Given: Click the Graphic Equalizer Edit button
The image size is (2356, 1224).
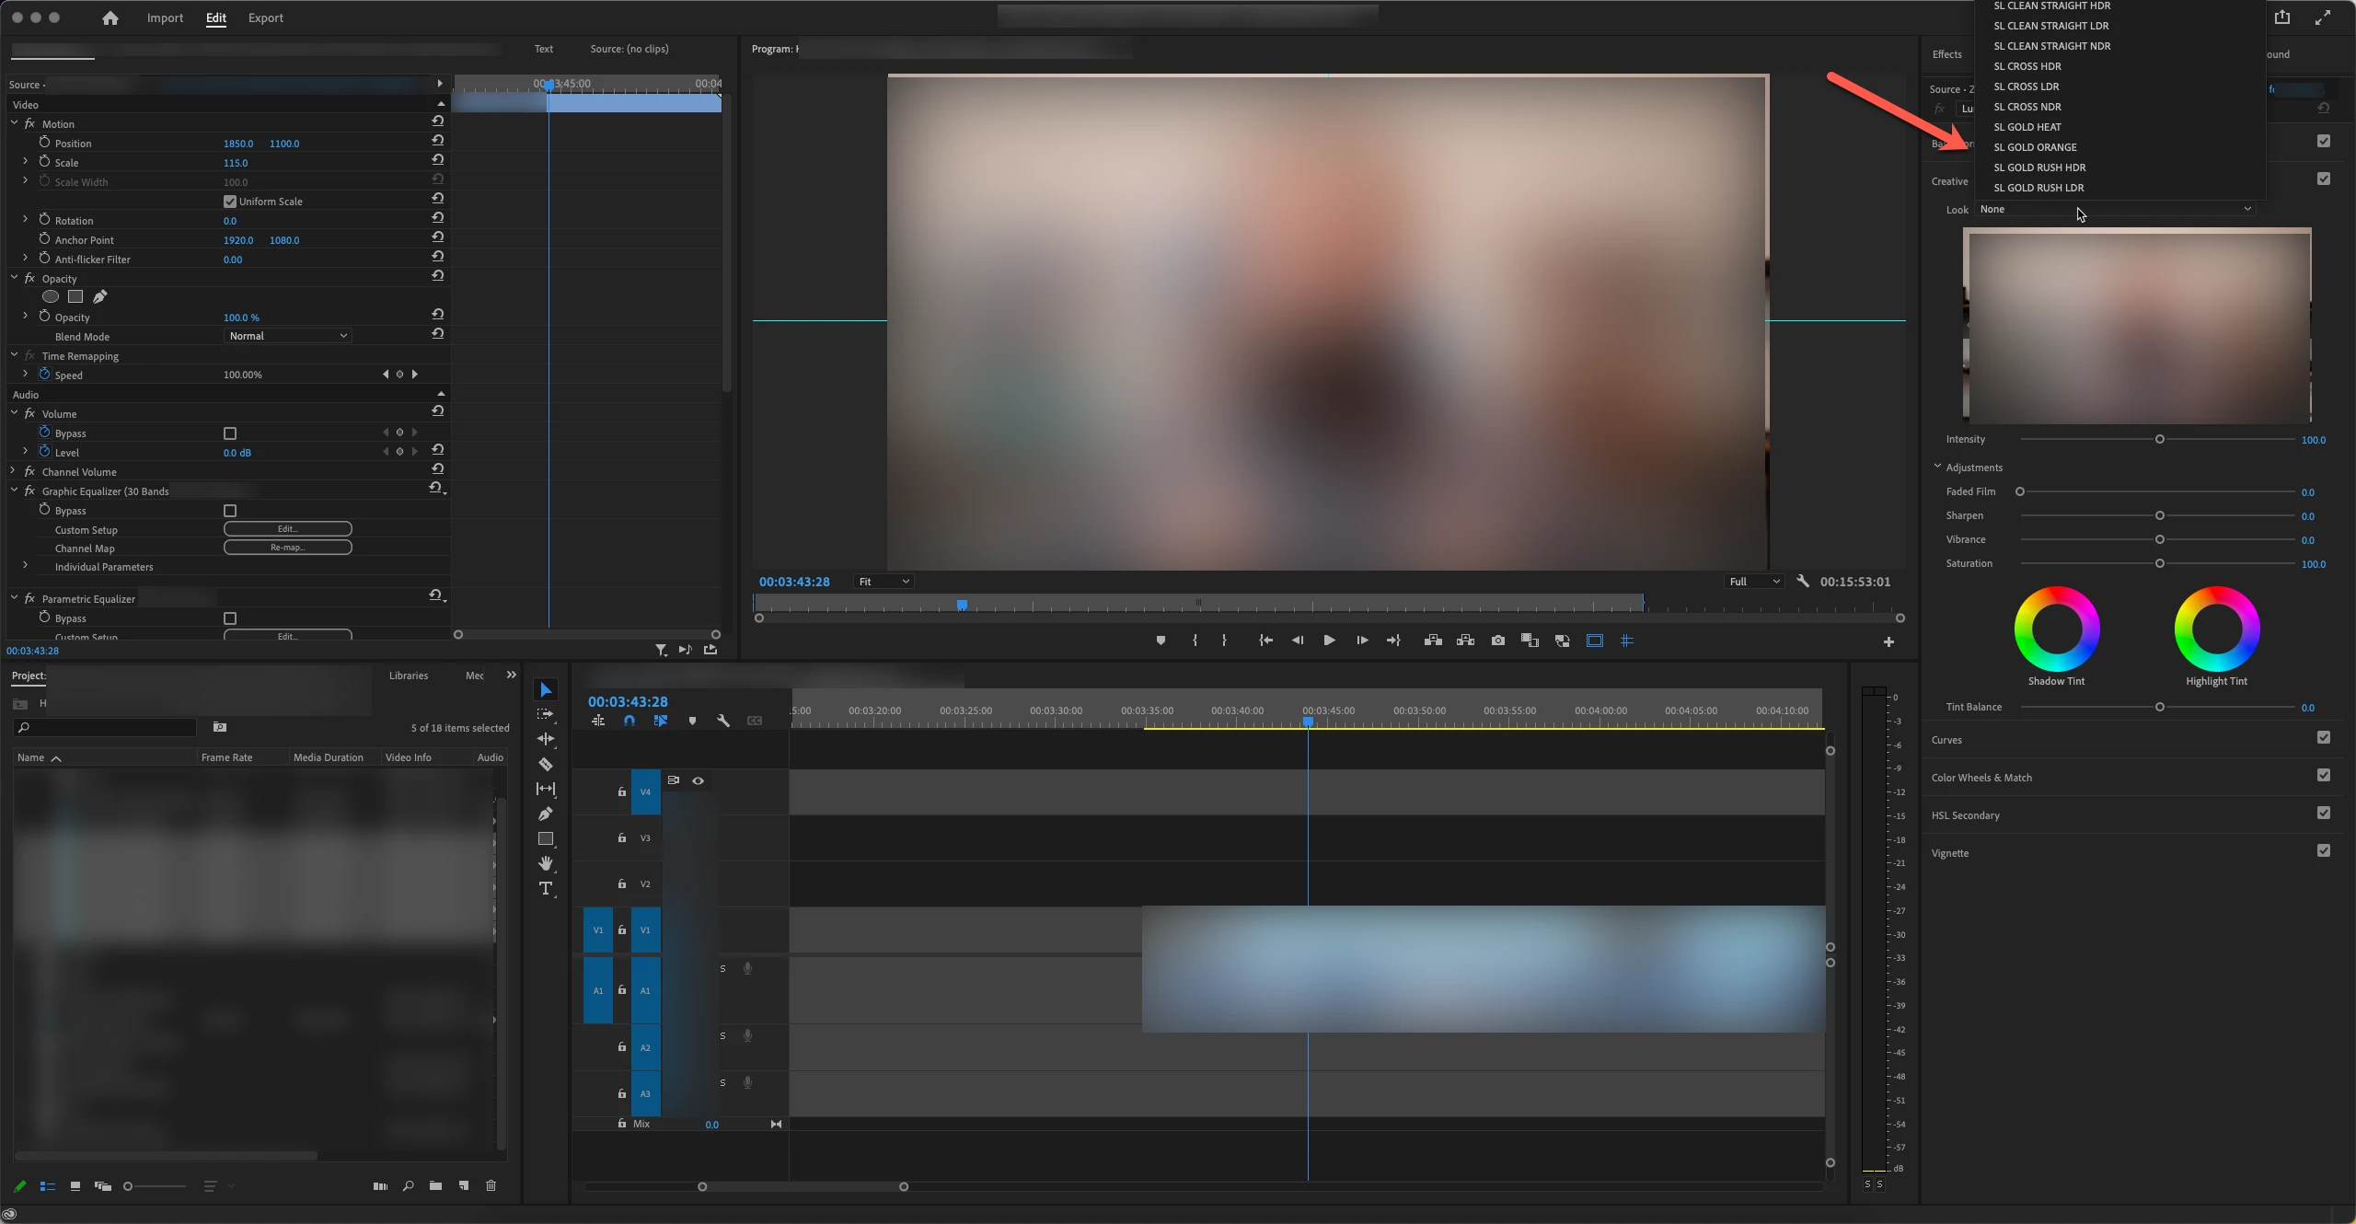Looking at the screenshot, I should pyautogui.click(x=287, y=529).
